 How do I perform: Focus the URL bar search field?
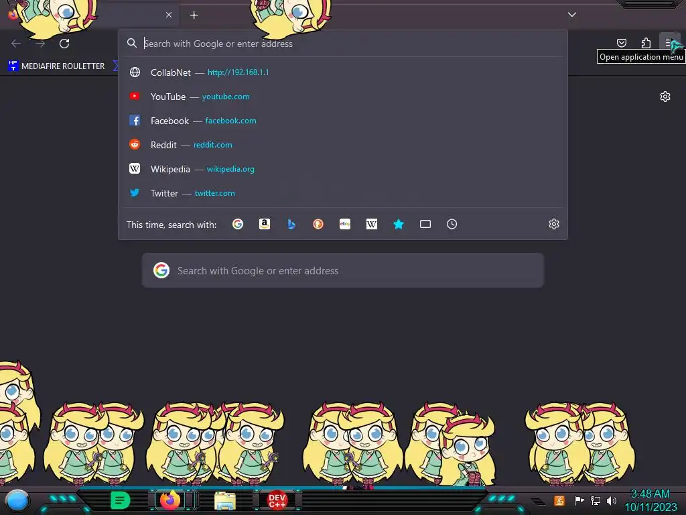343,44
